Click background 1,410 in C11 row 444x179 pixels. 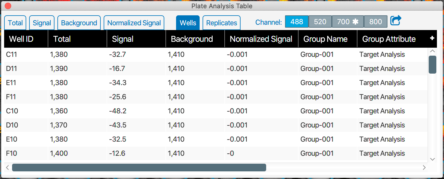[x=176, y=54]
